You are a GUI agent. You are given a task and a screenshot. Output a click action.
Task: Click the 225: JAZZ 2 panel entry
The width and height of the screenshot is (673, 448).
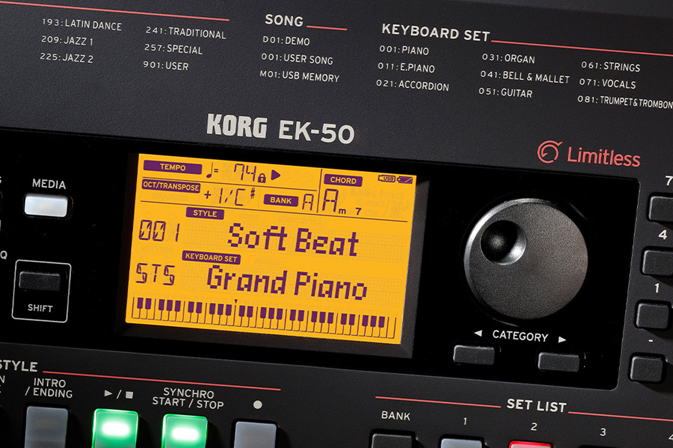[x=66, y=57]
